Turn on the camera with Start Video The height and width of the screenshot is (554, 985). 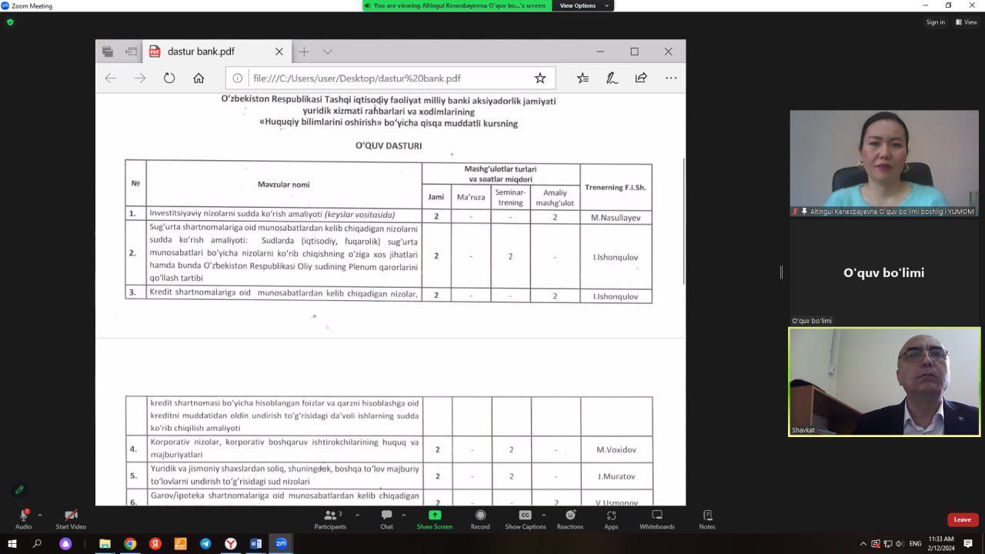point(71,519)
